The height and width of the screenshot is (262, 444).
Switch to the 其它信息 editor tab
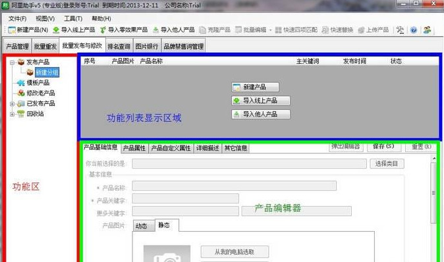[236, 148]
